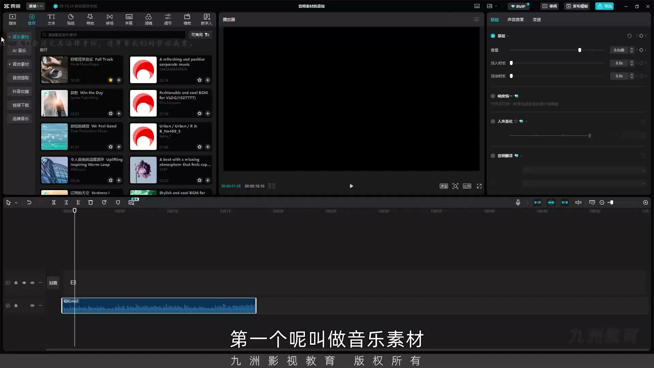
Task: Open the 菜单 dropdown menu
Action: [x=35, y=6]
